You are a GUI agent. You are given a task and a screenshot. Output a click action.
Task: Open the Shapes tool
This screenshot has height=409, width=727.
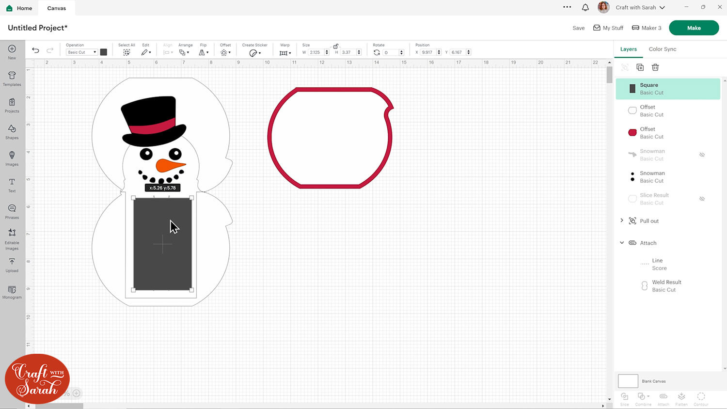click(x=12, y=131)
